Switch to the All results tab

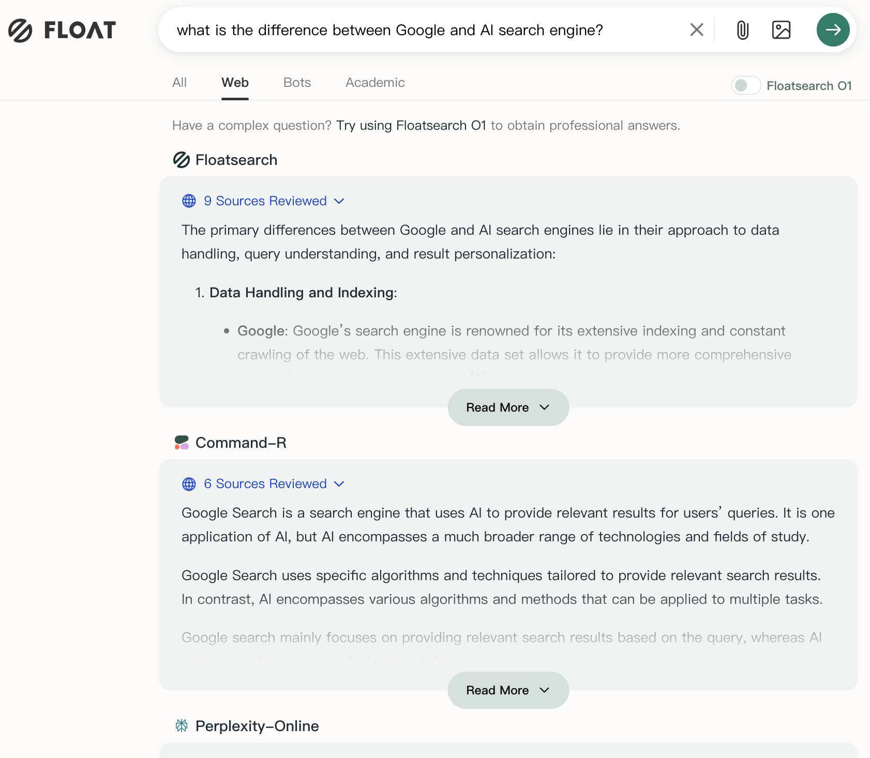pos(179,83)
